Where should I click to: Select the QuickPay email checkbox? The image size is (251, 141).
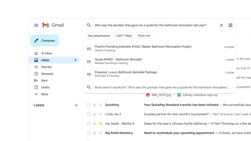[88, 105]
